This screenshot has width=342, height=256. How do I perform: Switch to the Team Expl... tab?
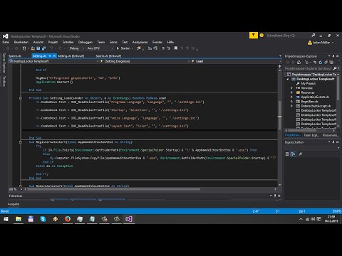(x=311, y=135)
